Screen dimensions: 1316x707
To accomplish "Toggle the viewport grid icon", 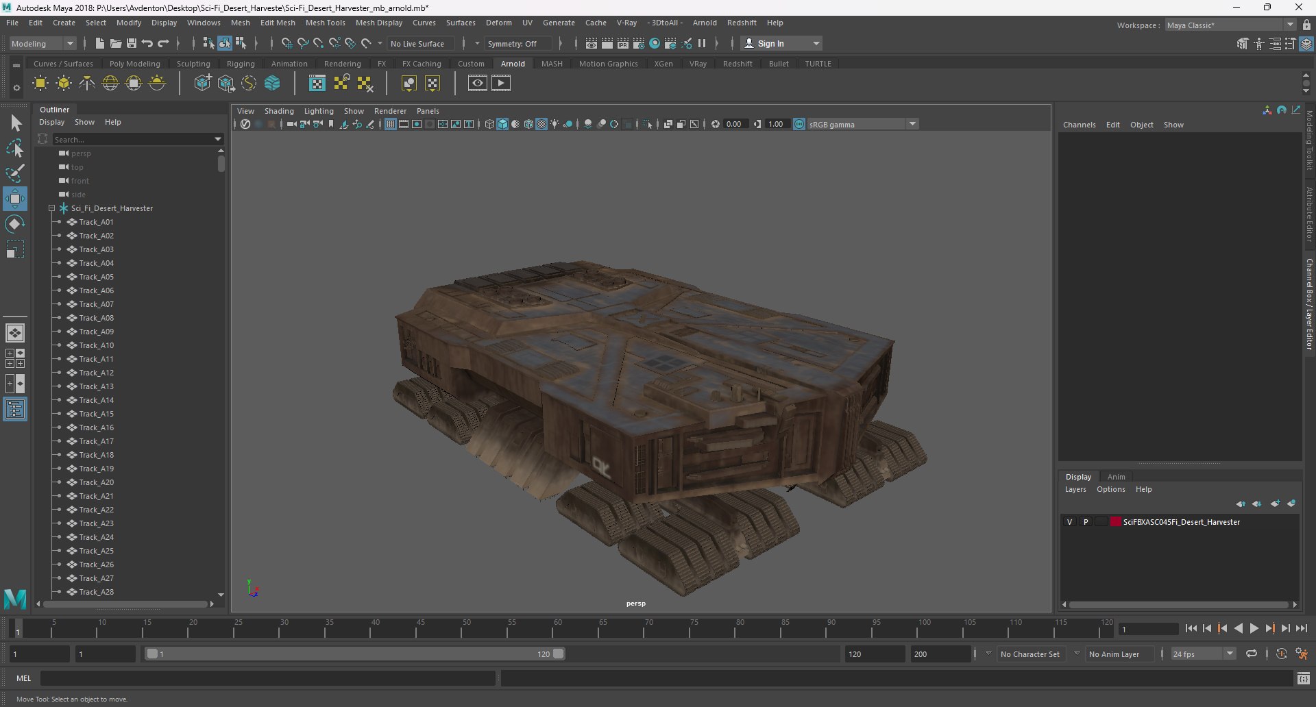I will pyautogui.click(x=391, y=124).
